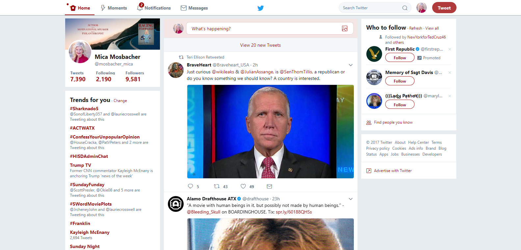The image size is (521, 250).
Task: Open spr.ly/60188QHSs link
Action: point(294,212)
